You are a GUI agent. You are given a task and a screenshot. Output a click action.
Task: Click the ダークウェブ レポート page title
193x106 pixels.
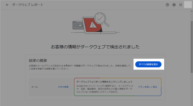pos(28,5)
